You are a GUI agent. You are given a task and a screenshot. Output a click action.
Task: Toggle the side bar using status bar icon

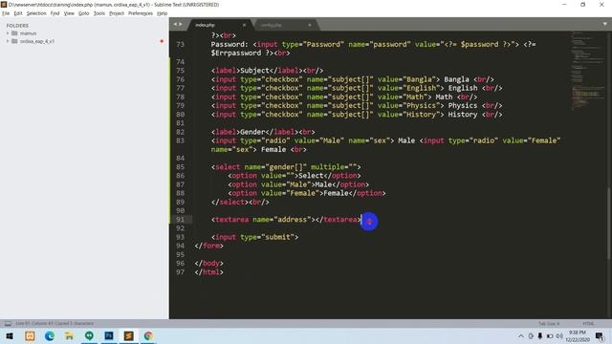tap(8, 323)
